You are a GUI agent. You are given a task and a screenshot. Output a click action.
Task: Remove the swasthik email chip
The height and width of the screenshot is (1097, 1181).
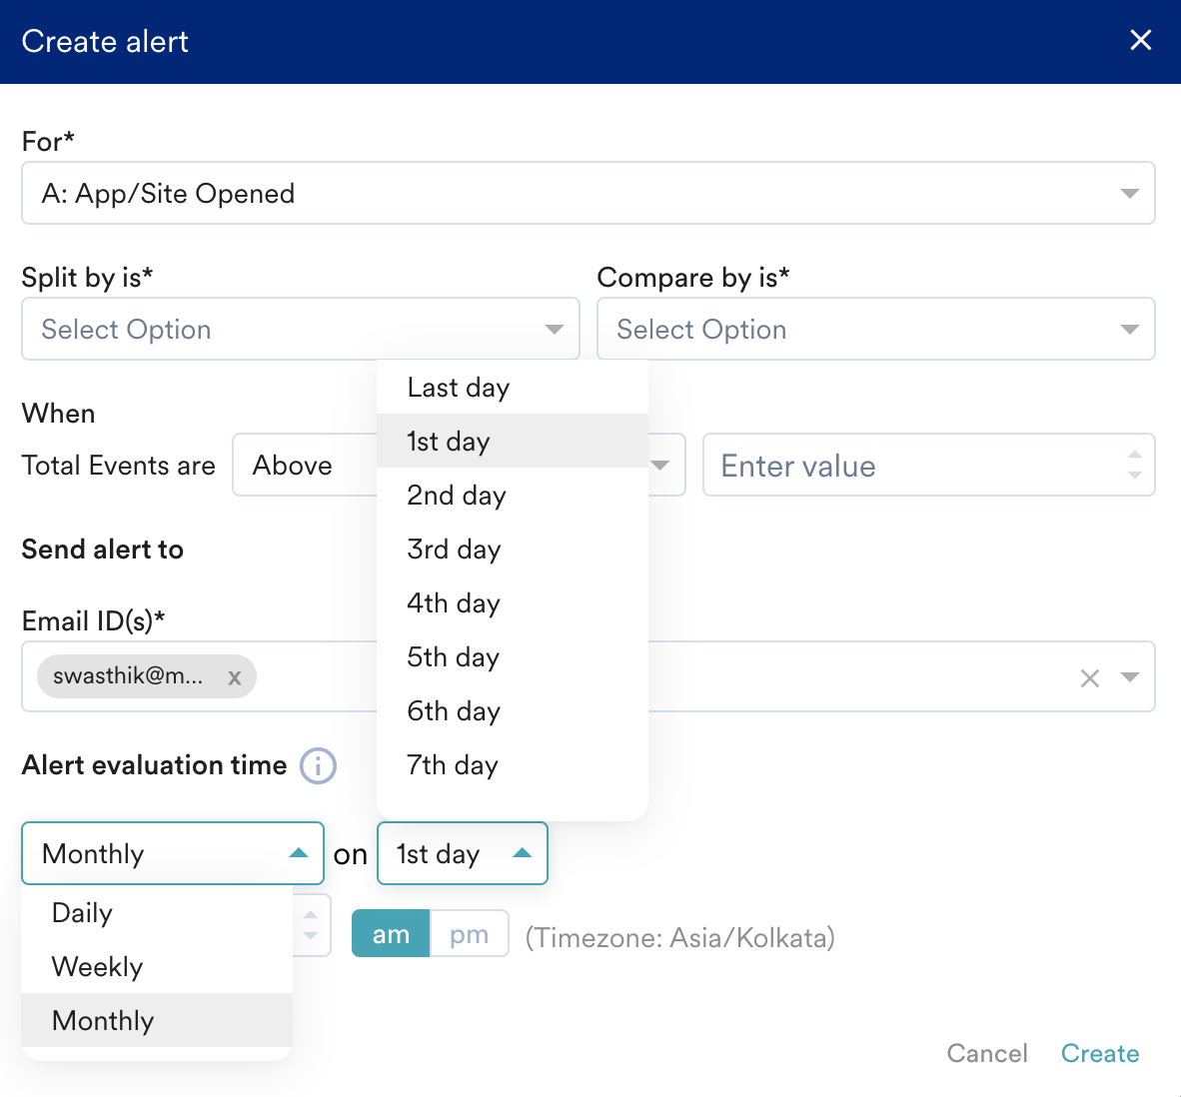point(234,677)
